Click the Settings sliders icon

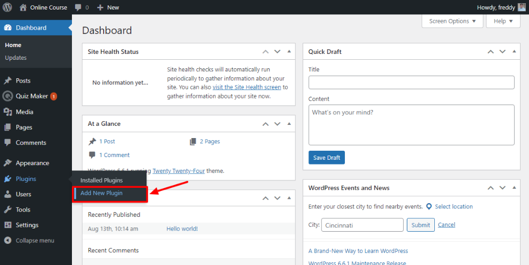(x=8, y=225)
